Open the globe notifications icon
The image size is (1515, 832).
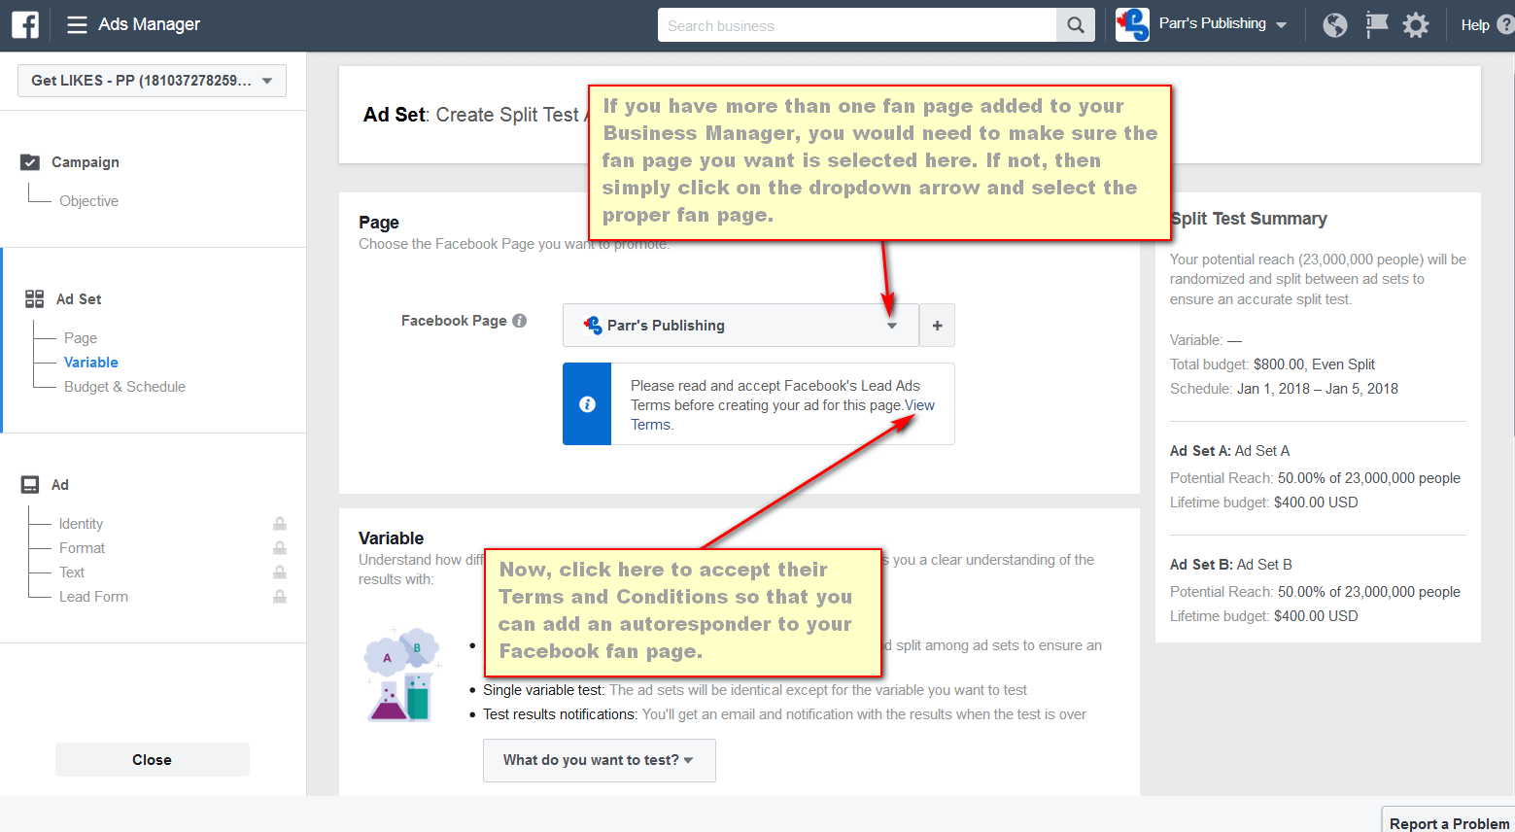1335,25
